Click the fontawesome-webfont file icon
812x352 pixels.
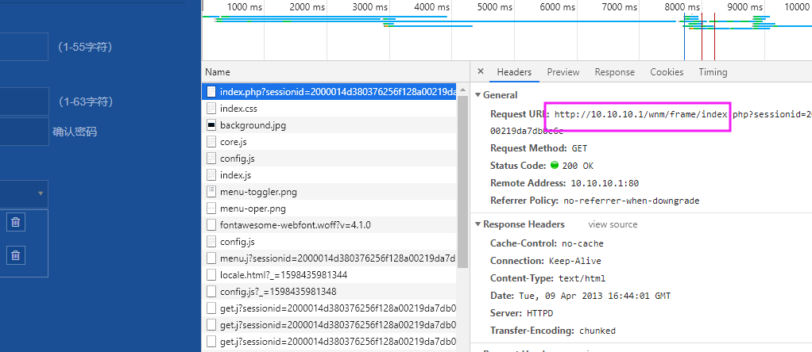pos(211,225)
